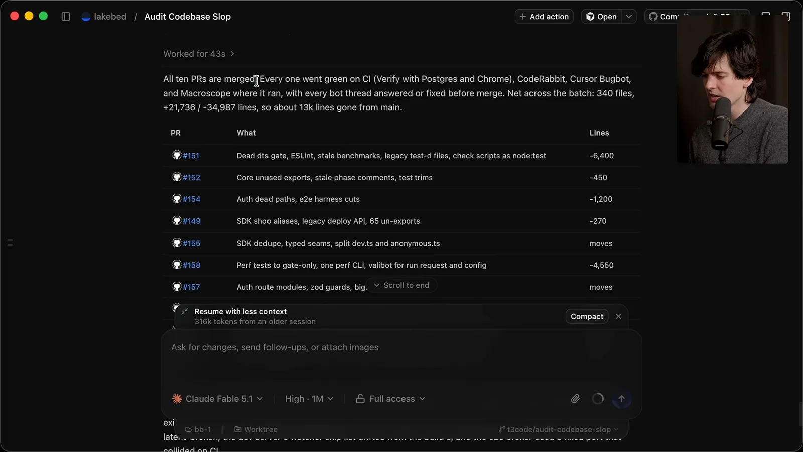Viewport: 803px width, 452px height.
Task: Open the GitHub icon for PR #158
Action: 177,265
